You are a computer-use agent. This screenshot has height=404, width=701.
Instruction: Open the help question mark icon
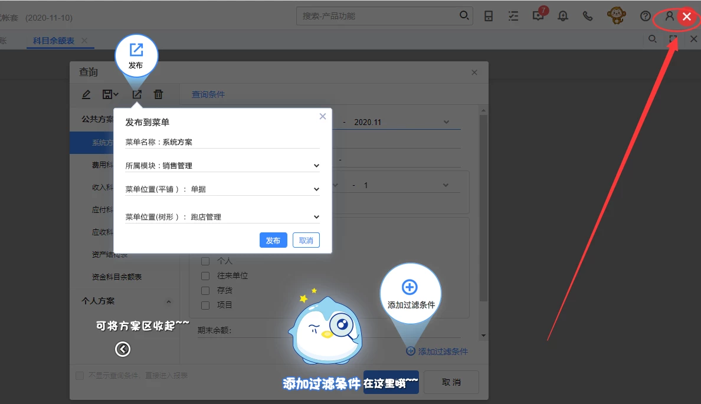(x=646, y=16)
